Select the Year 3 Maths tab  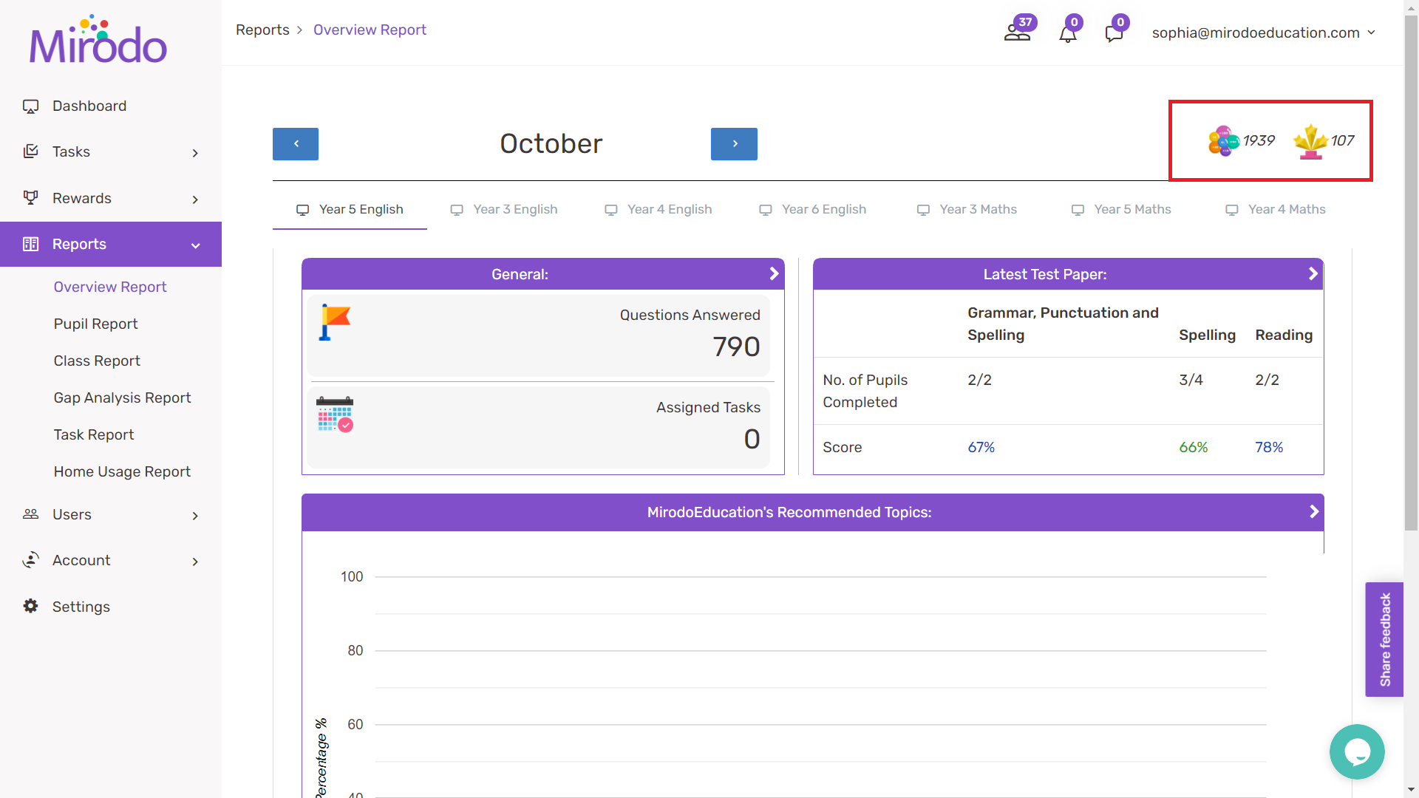tap(967, 210)
